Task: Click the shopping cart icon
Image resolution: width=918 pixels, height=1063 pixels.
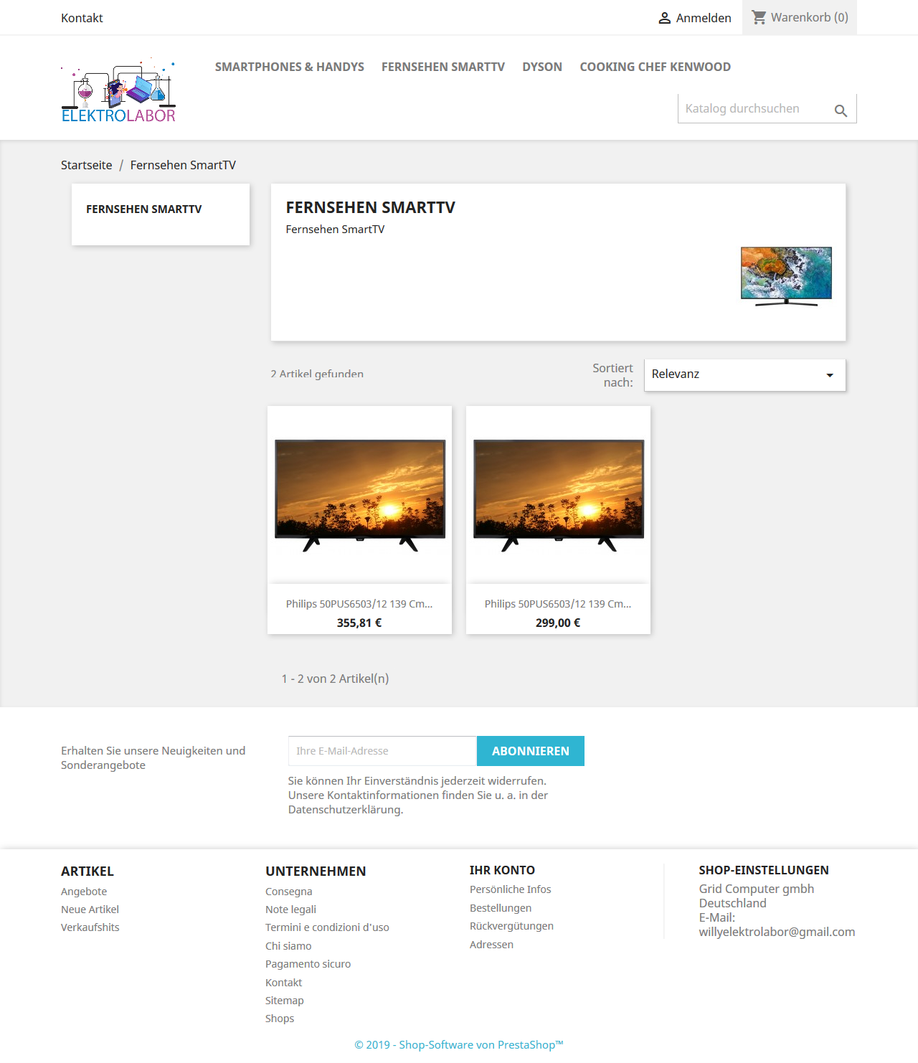Action: pyautogui.click(x=759, y=16)
